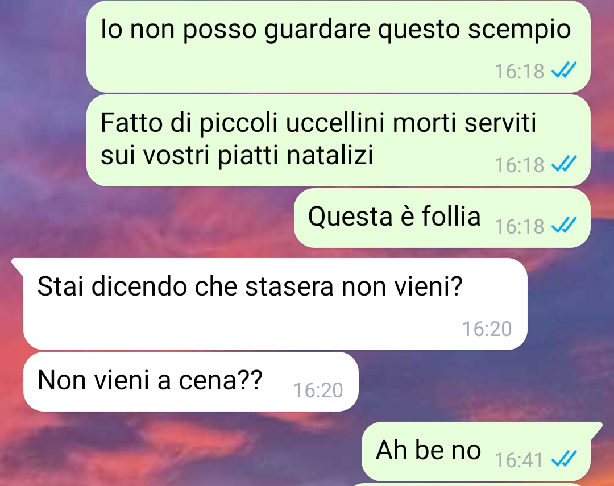Tap the read ticks on 'Ah be no'
This screenshot has height=486, width=614.
[564, 459]
